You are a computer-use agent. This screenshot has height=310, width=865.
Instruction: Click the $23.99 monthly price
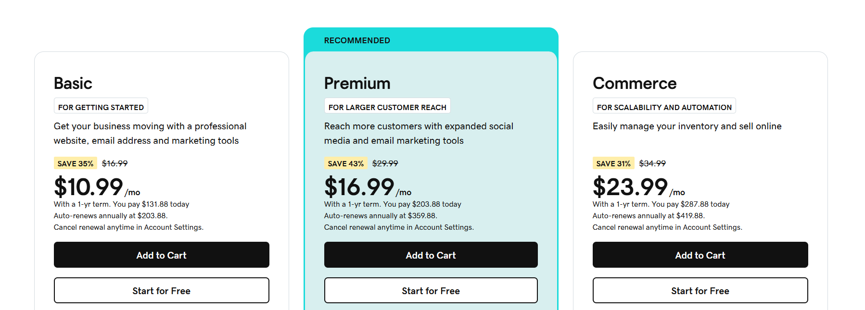tap(630, 186)
